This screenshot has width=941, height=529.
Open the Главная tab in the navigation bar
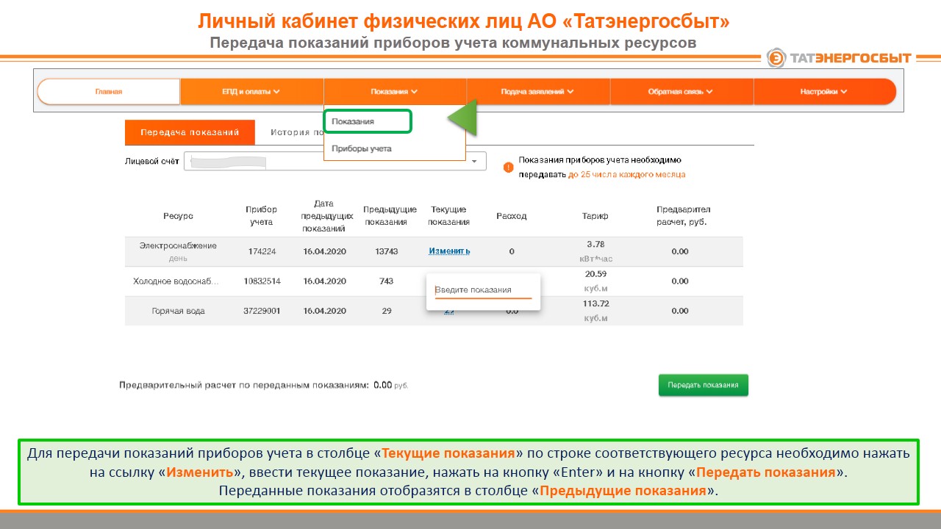pyautogui.click(x=109, y=92)
